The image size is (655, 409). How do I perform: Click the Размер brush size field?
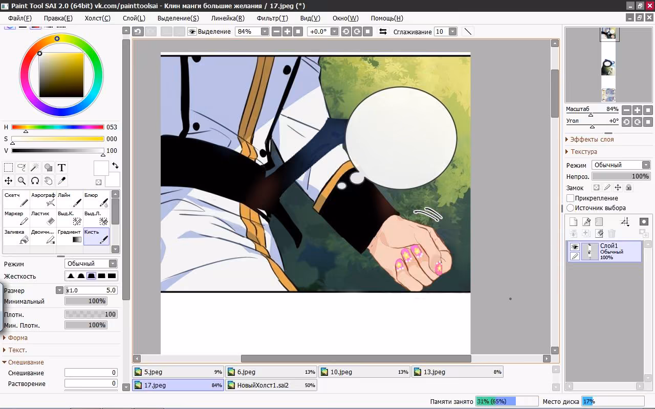[x=91, y=290]
